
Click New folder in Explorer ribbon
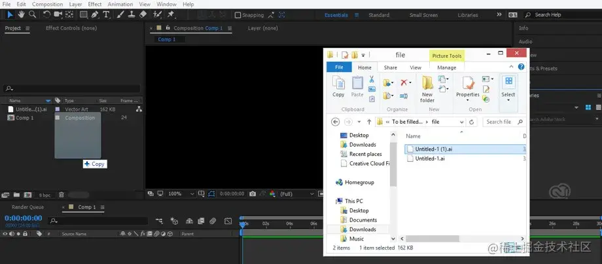[427, 89]
